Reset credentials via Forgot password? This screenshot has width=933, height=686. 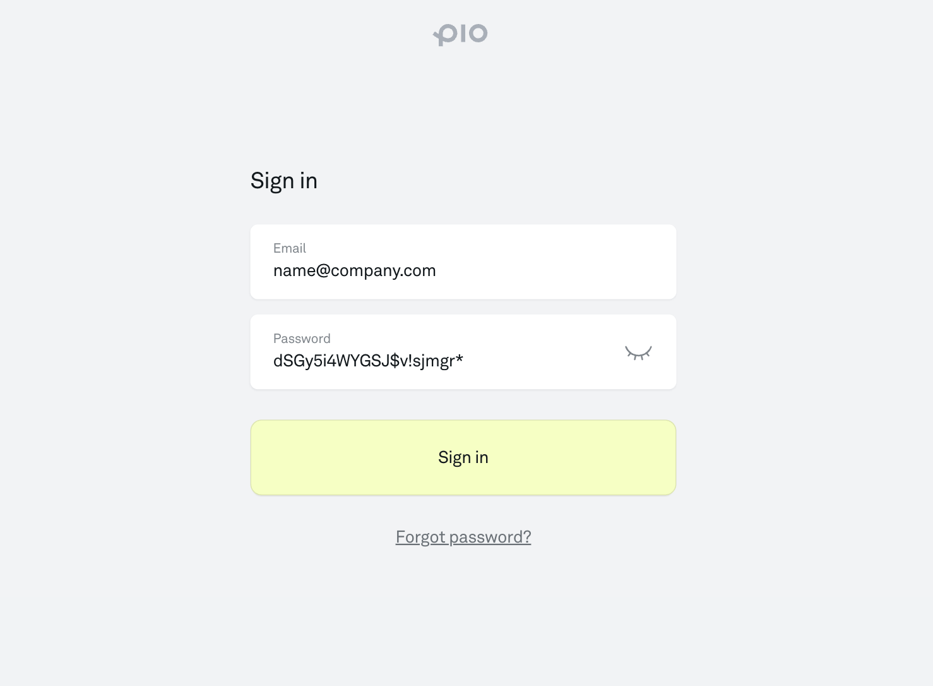463,537
